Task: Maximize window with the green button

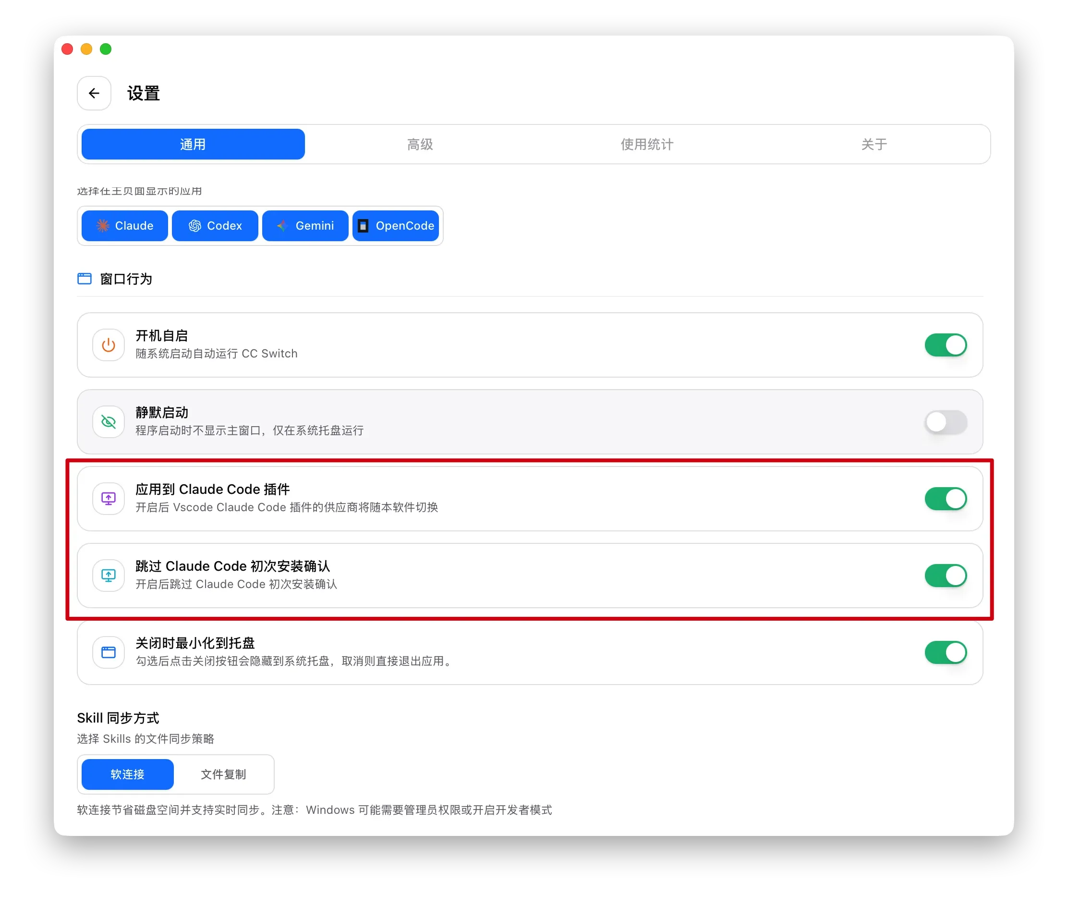Action: [106, 49]
